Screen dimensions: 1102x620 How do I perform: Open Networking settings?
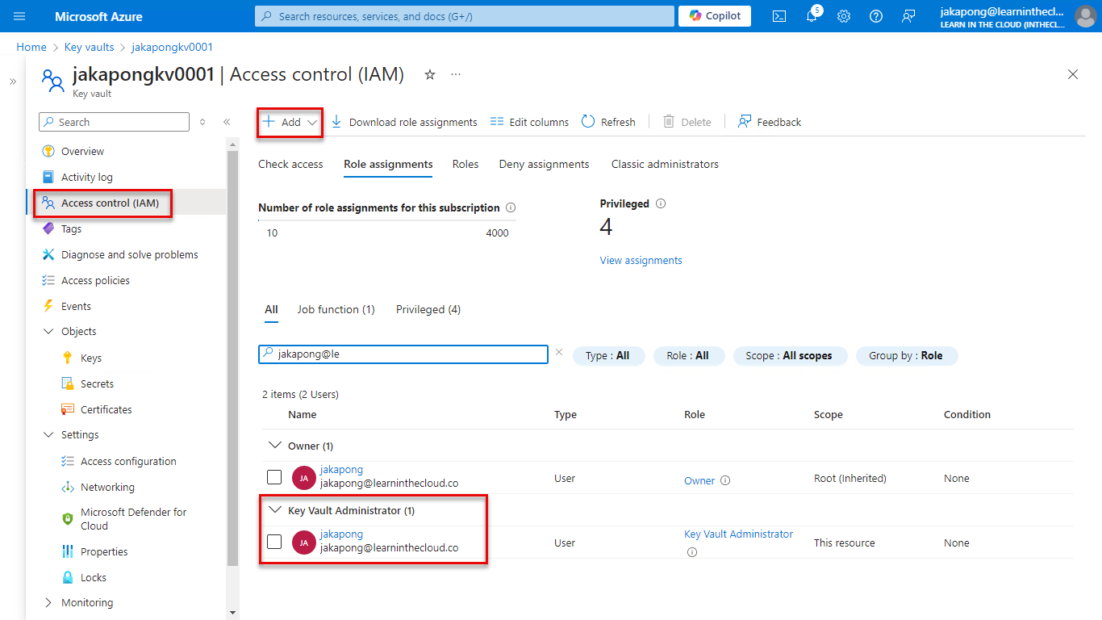point(107,487)
